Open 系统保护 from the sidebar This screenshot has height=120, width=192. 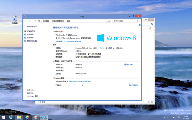[x=30, y=37]
